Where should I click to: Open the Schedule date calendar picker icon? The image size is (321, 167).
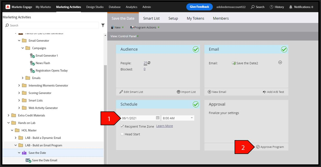click(158, 118)
